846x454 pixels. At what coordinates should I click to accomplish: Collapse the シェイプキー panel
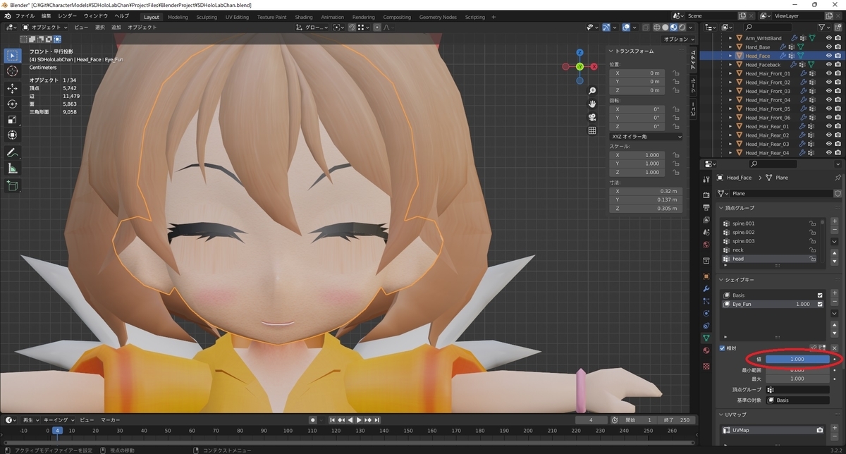pyautogui.click(x=721, y=280)
